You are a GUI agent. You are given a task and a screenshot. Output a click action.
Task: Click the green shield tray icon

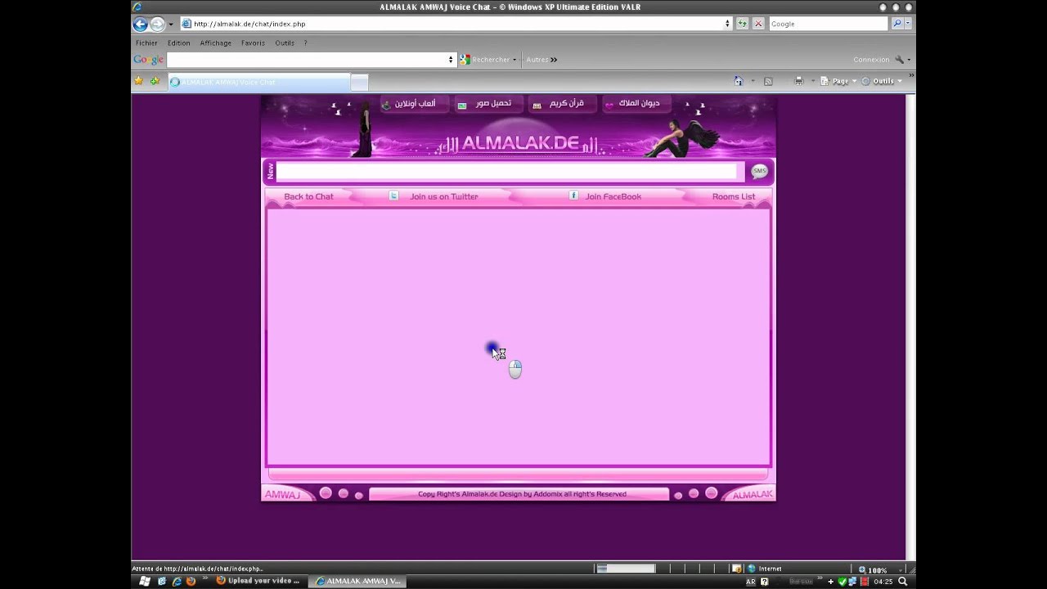point(842,582)
